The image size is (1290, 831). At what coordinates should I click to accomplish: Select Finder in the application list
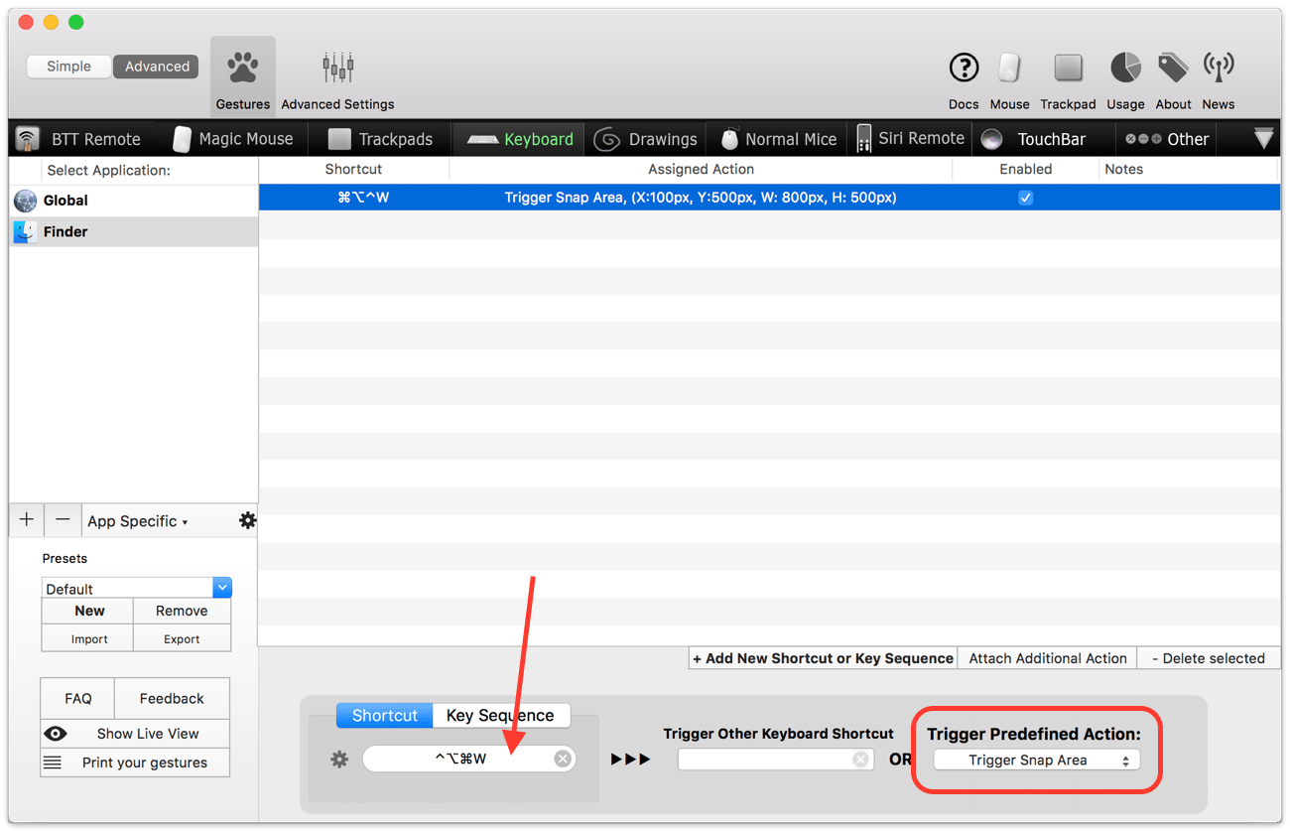pyautogui.click(x=134, y=232)
